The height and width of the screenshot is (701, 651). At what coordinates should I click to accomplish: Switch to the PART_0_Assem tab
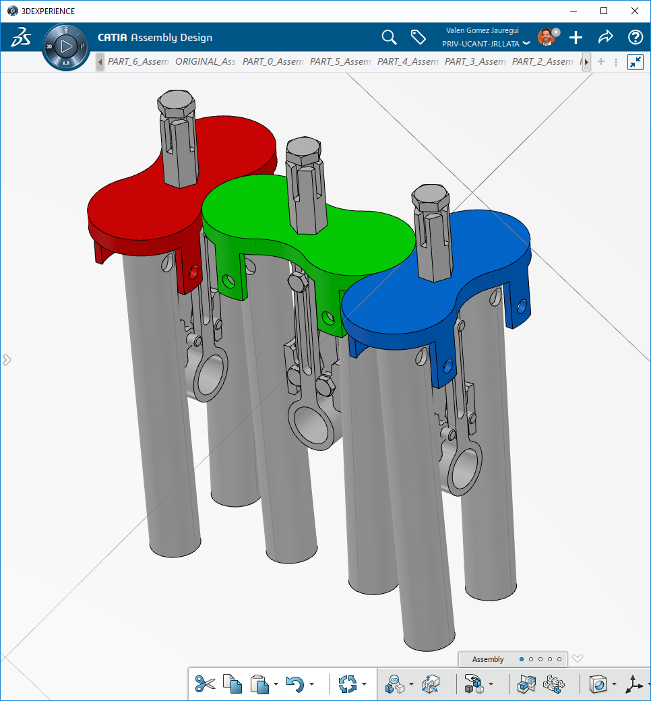(273, 62)
